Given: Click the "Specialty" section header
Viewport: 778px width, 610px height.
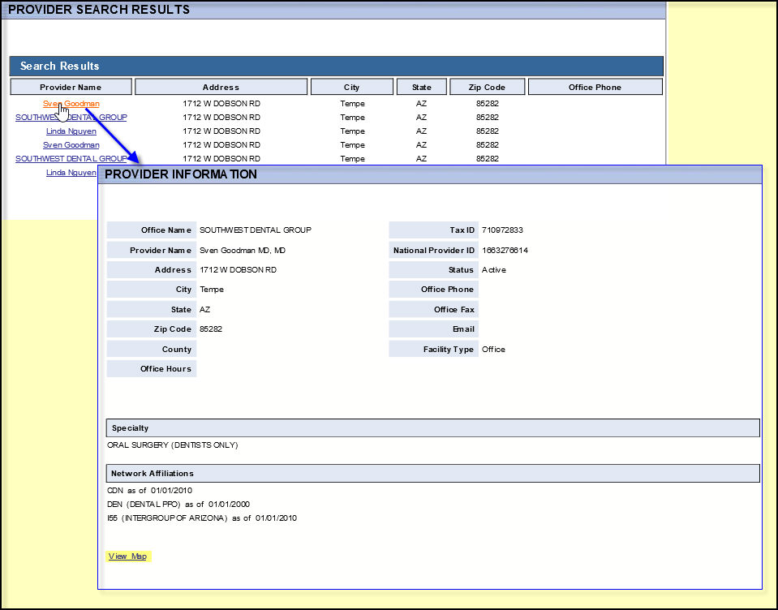Looking at the screenshot, I should coord(432,428).
